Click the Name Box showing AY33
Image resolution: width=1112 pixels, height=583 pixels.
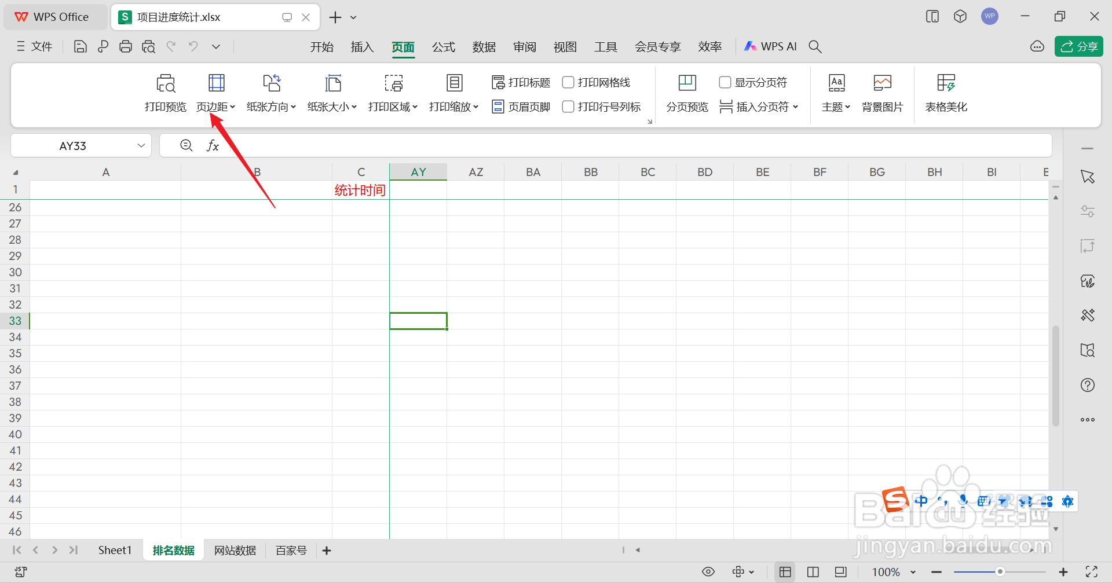pos(73,146)
